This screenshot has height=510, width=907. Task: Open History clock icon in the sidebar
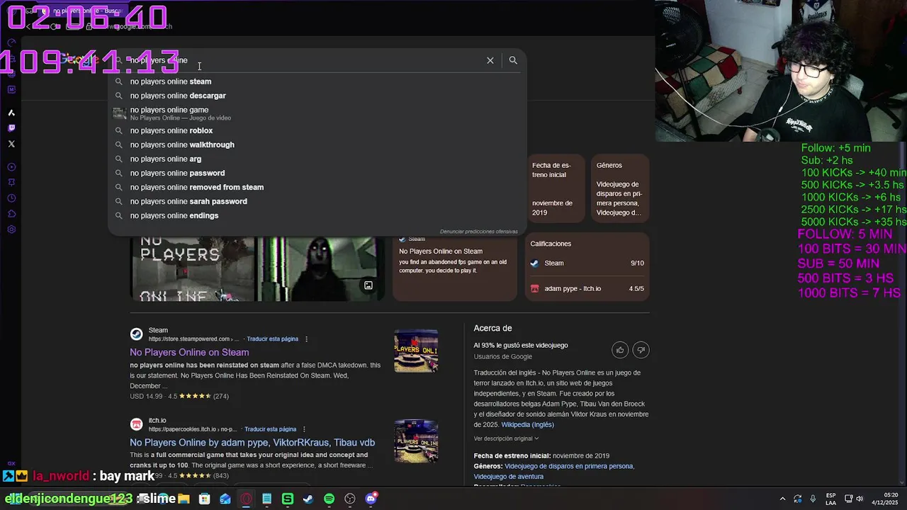[11, 198]
